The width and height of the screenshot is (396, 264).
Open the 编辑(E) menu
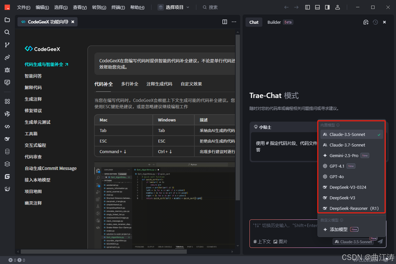(x=42, y=7)
